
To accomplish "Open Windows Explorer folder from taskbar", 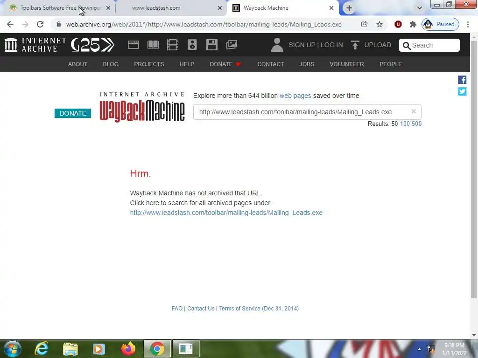I will pos(70,349).
